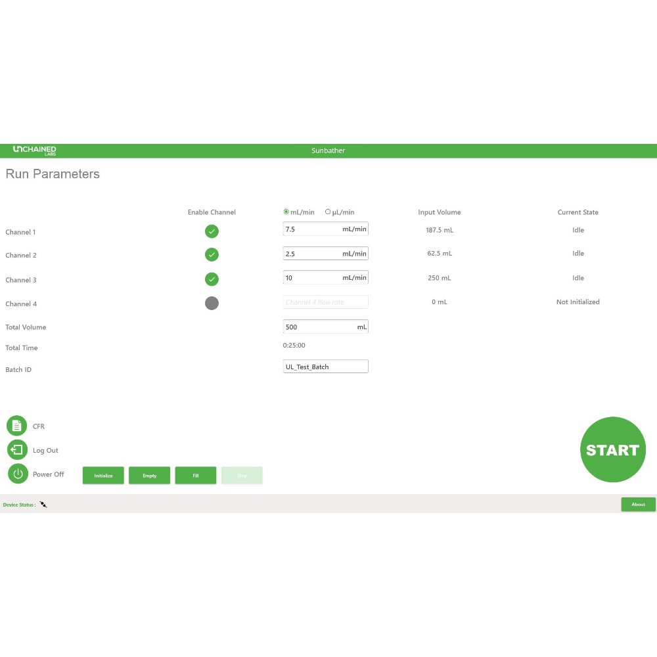This screenshot has height=657, width=657.
Task: Enable Channel 4 gray toggle
Action: (212, 303)
